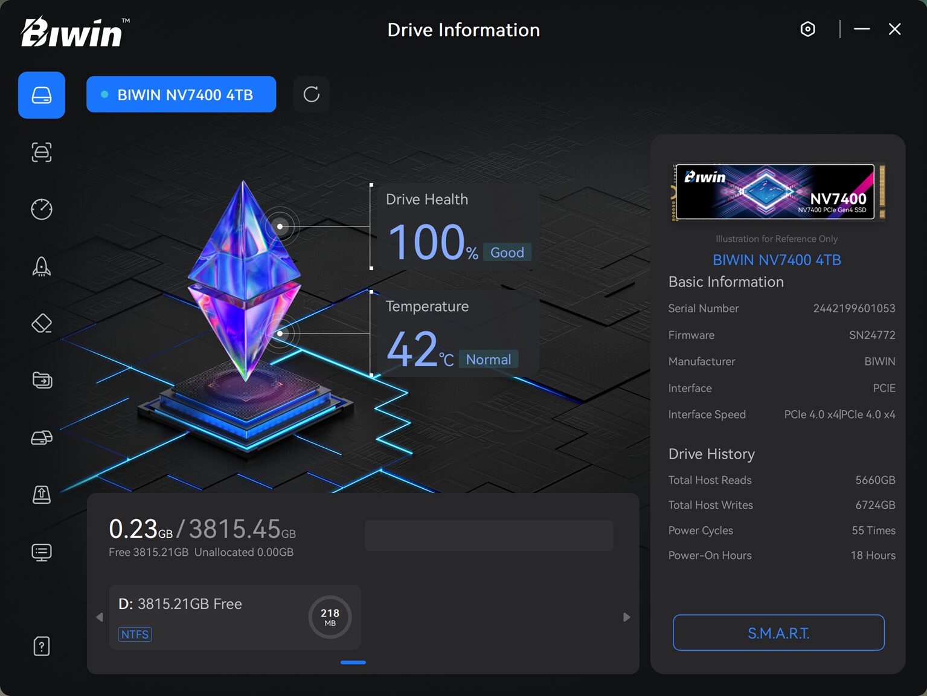This screenshot has width=927, height=696.
Task: Open the Drive Information sidebar tab
Action: pyautogui.click(x=42, y=95)
